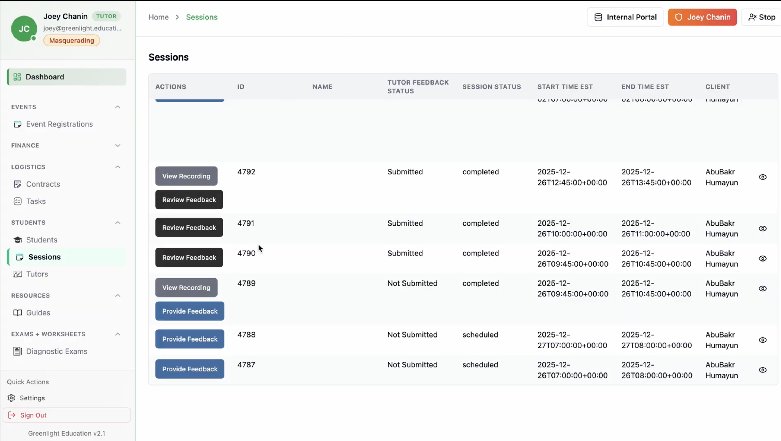
Task: Go to Home breadcrumb
Action: [x=159, y=17]
